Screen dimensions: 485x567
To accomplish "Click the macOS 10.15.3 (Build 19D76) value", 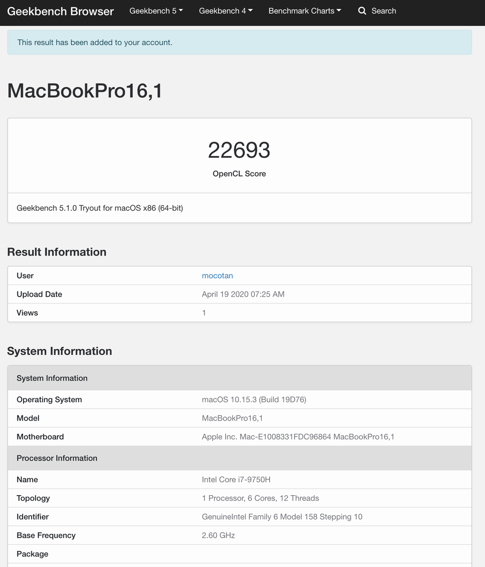I will click(254, 400).
